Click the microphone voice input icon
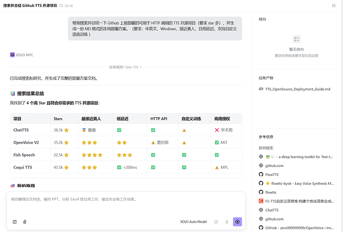 point(227,222)
